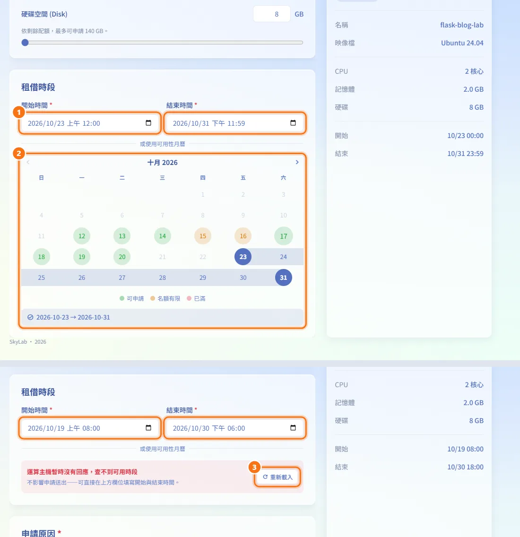The height and width of the screenshot is (537, 520).
Task: Choose date 27 within selected range
Action: click(122, 277)
